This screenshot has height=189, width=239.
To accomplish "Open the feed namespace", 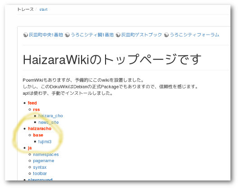I will 32,103.
